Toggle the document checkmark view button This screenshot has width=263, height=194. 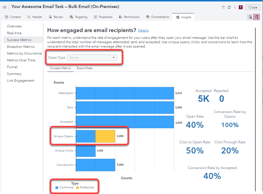pos(250,17)
